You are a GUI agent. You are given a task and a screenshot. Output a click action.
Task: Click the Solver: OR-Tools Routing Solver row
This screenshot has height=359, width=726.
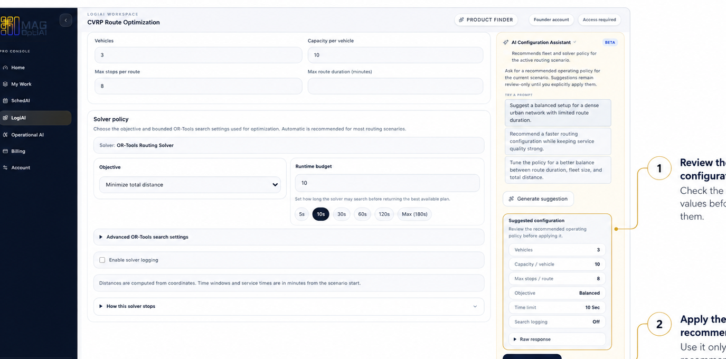click(x=289, y=145)
